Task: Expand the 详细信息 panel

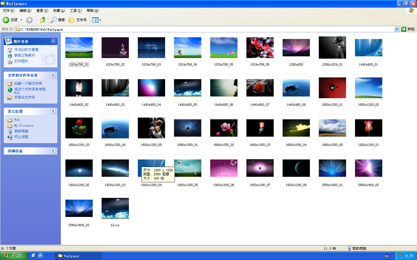Action: pos(53,151)
